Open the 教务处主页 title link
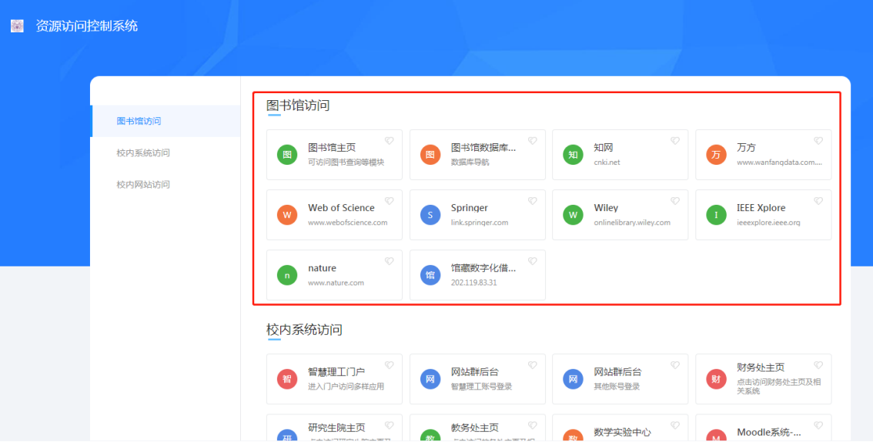Screen dimensions: 873x442 [475, 428]
